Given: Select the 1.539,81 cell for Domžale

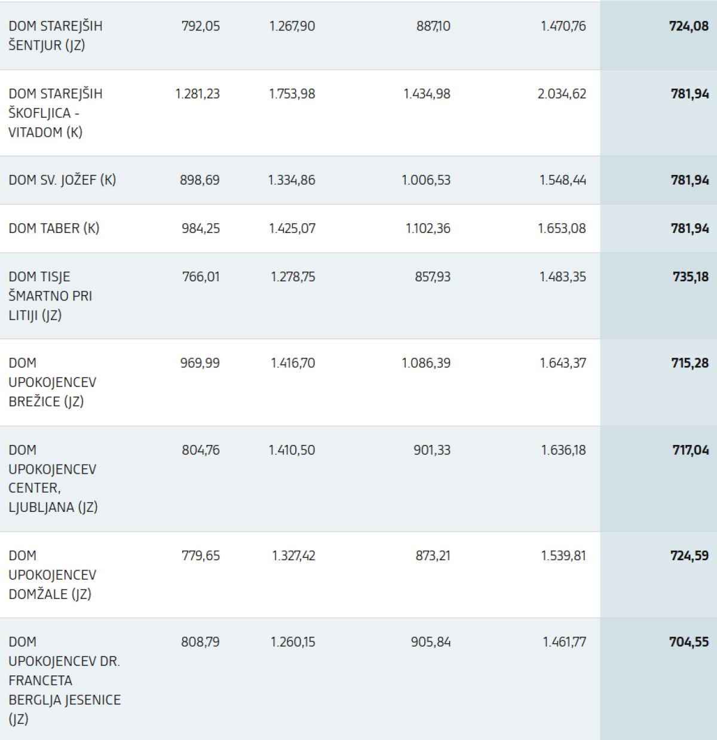Looking at the screenshot, I should tap(563, 556).
